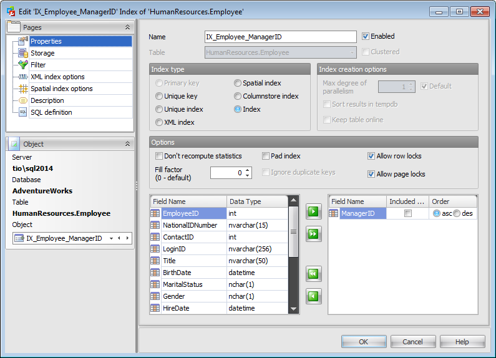Screen dimensions: 496x358
Task: Collapse the Object panel
Action: 127,144
